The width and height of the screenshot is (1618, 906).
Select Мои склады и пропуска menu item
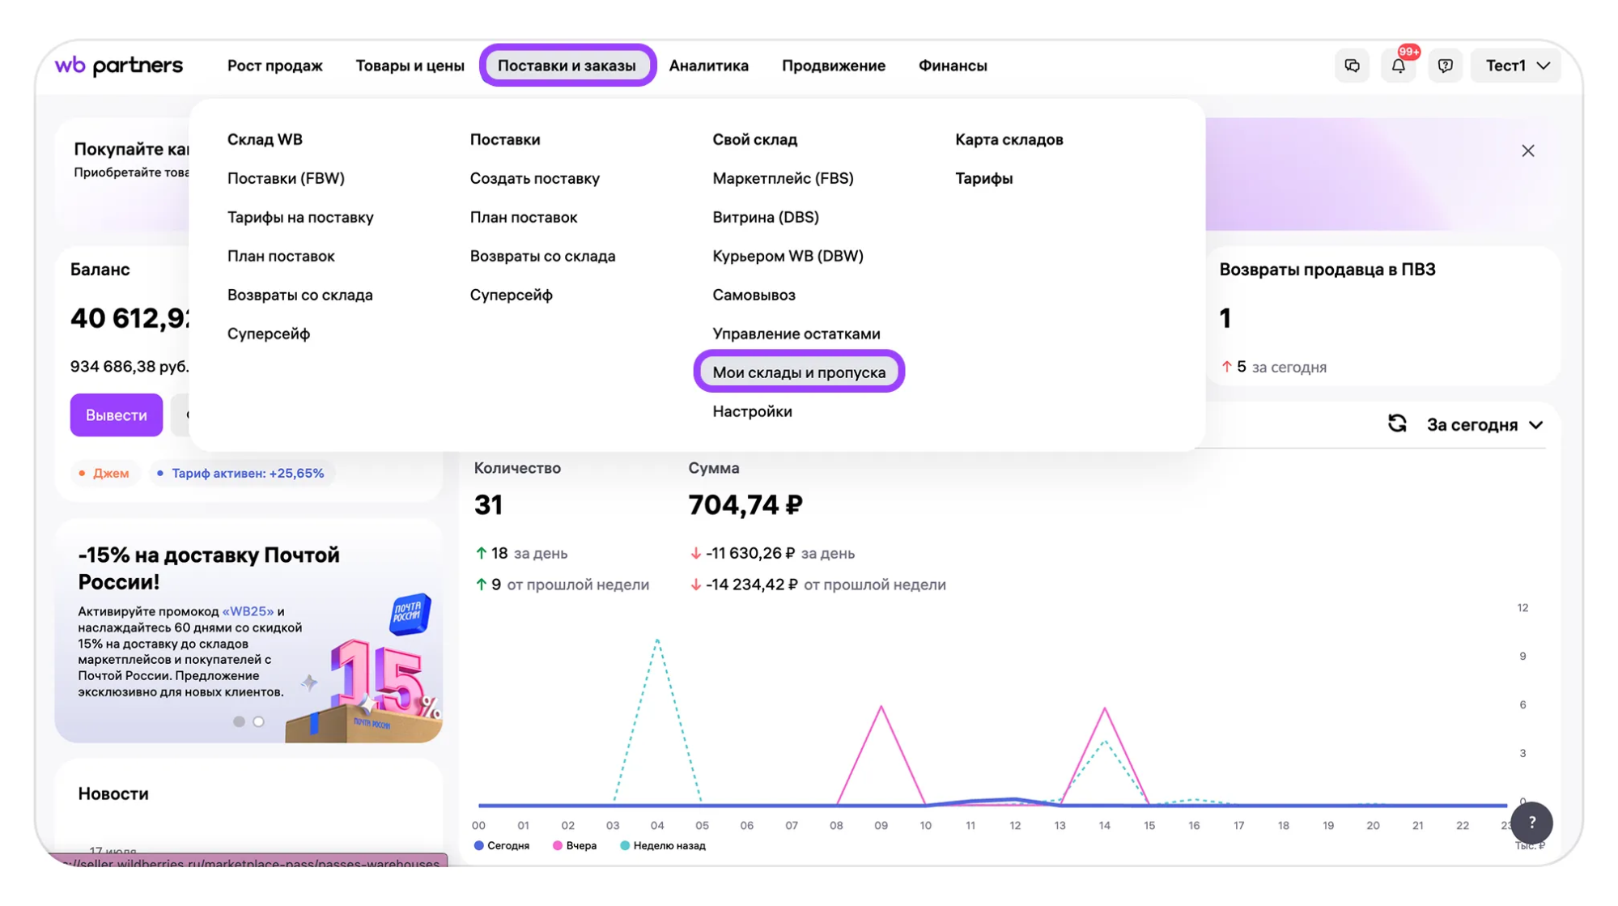(x=799, y=372)
